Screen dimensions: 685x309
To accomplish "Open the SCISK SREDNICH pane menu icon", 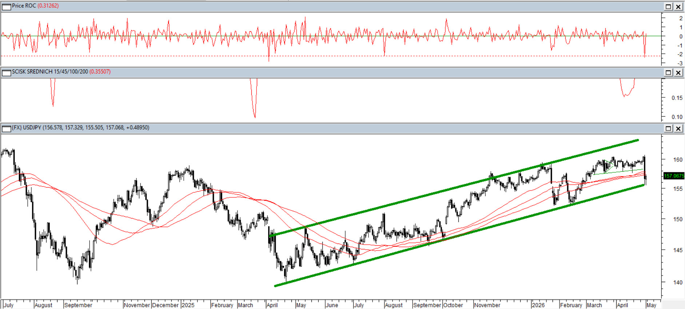I will coord(7,73).
